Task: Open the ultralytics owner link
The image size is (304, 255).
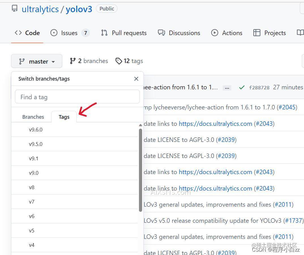Action: (40, 9)
